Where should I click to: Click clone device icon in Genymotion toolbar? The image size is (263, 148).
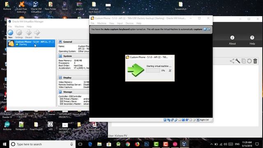coord(244,61)
